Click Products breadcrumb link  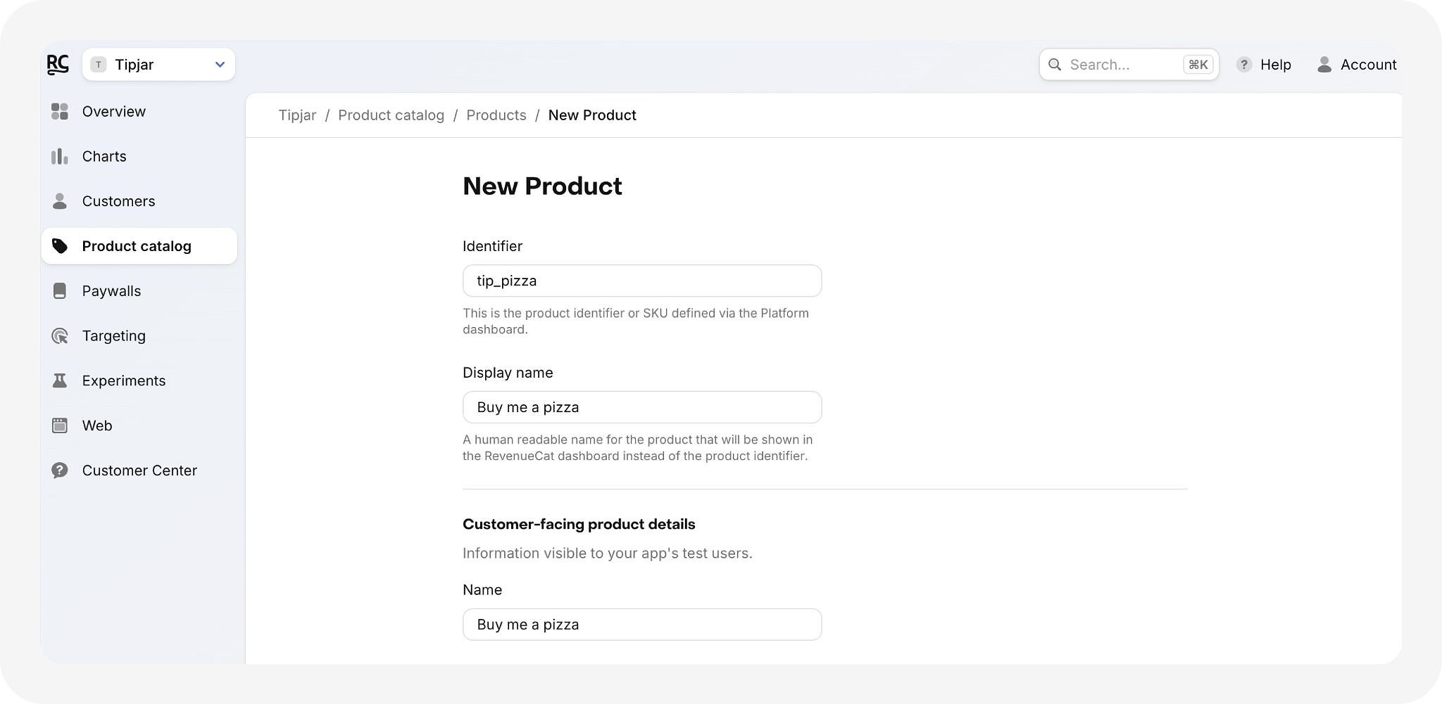496,115
